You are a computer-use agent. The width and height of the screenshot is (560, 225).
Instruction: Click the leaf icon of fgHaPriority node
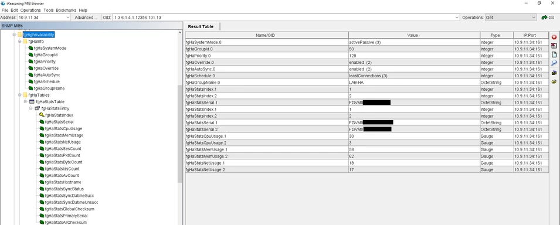point(30,62)
